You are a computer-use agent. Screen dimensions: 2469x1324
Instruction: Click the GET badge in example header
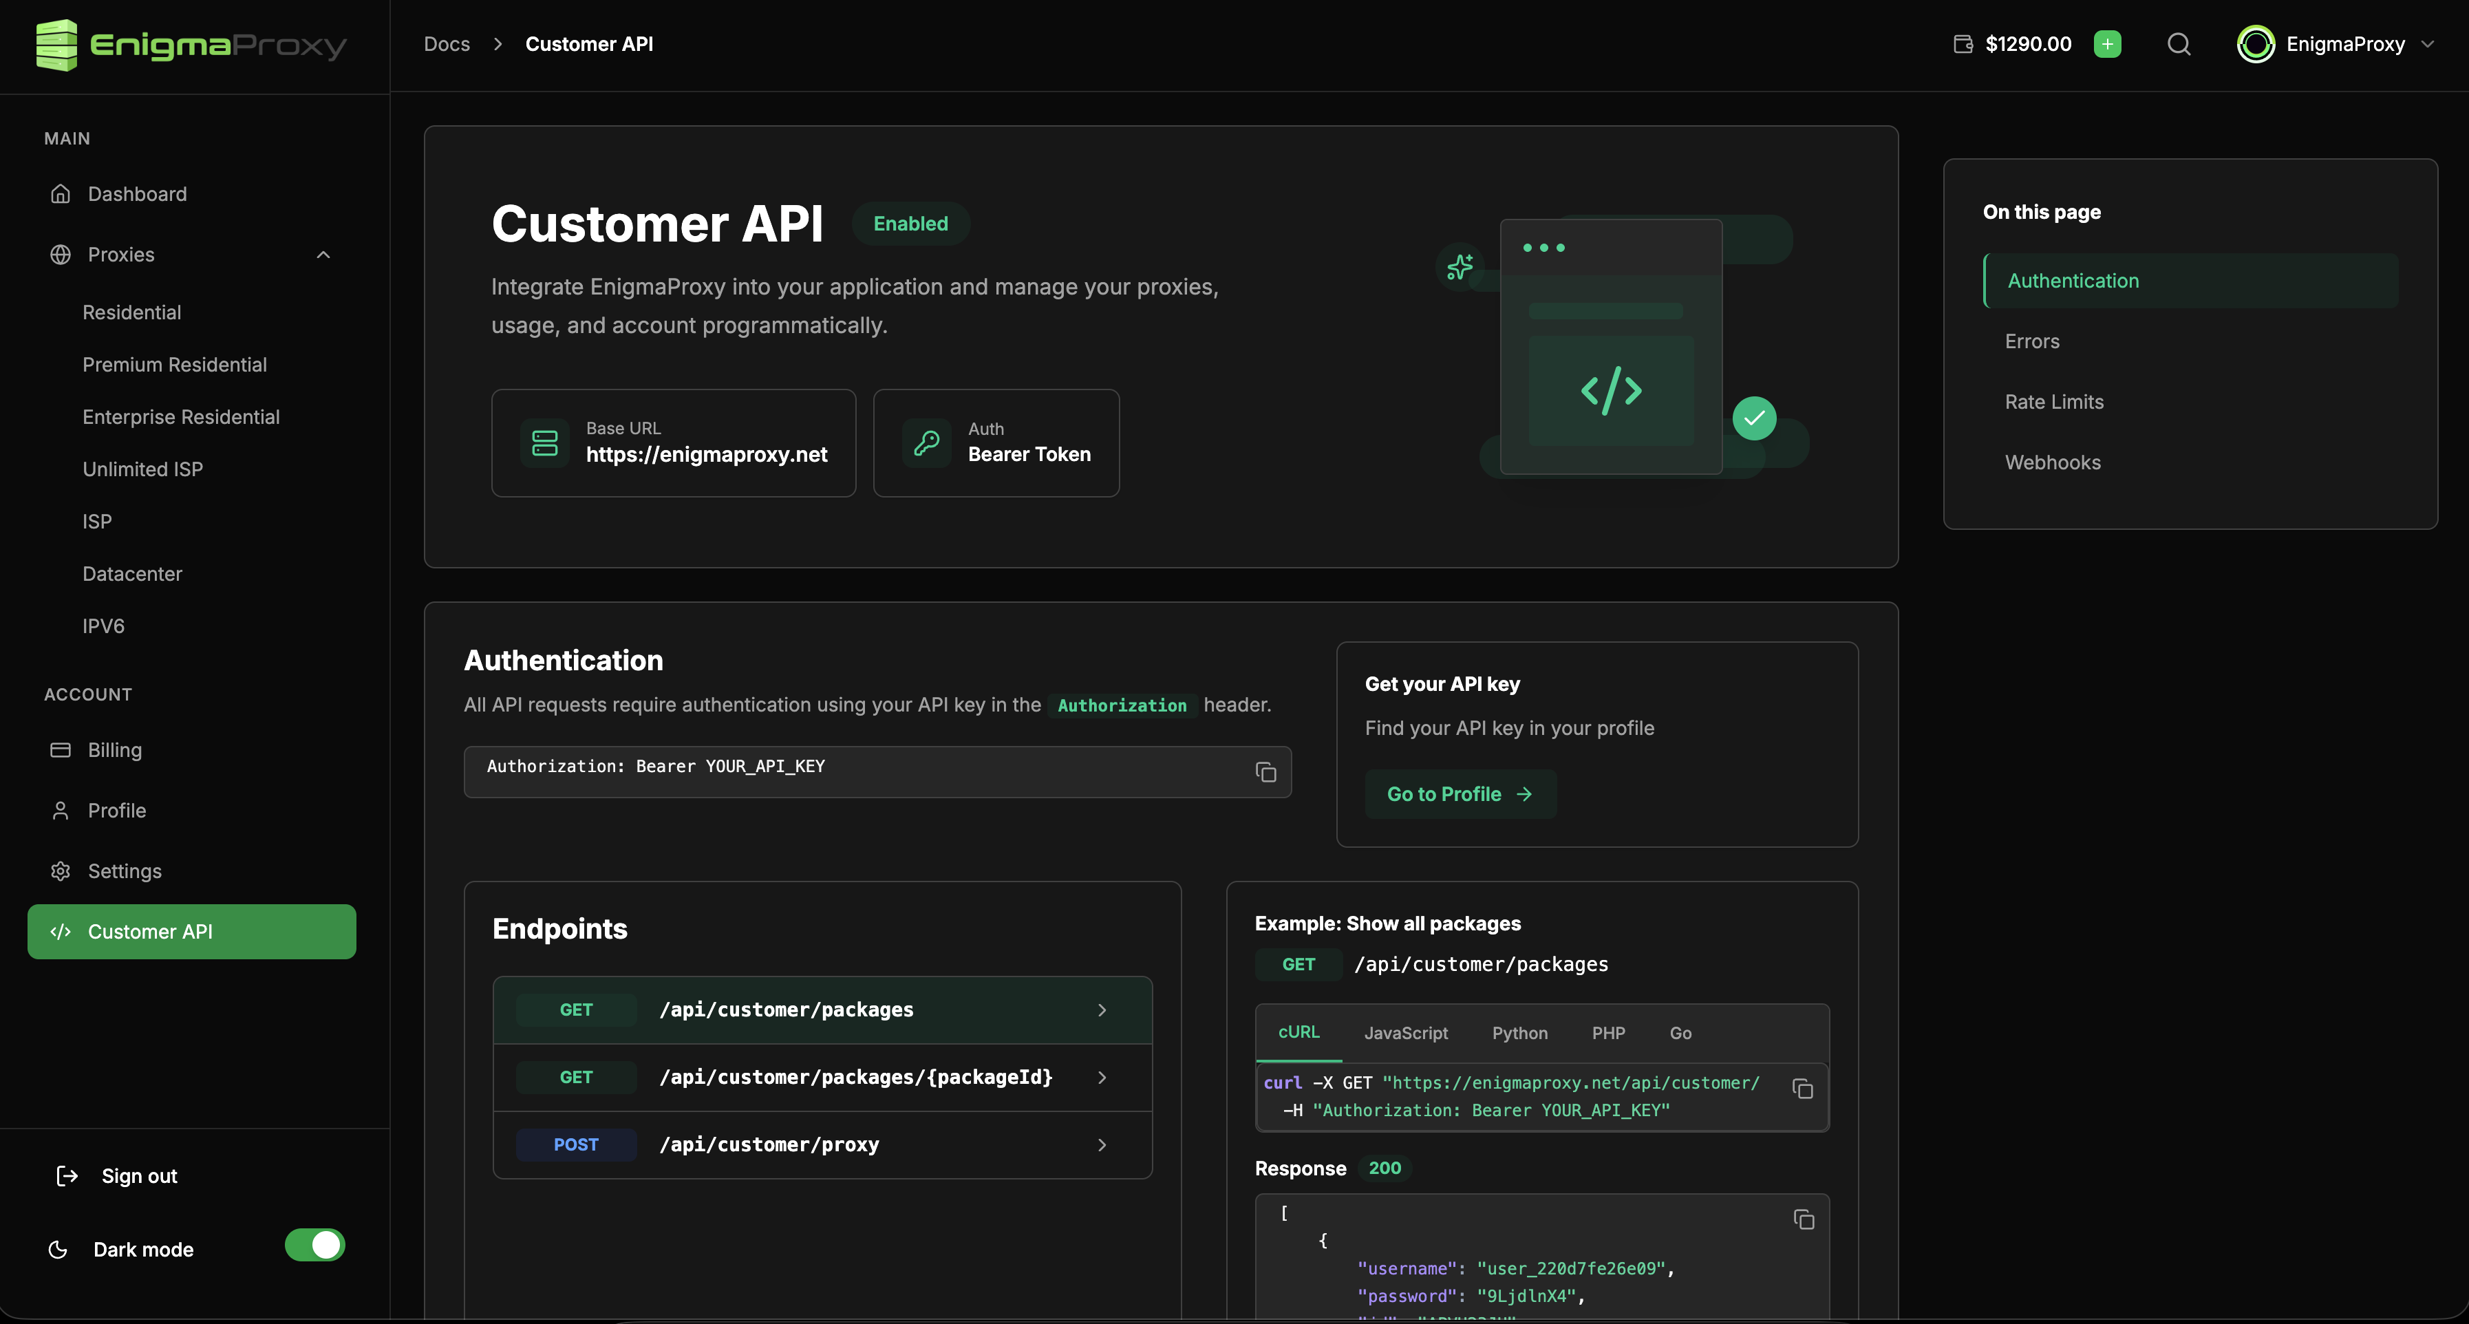coord(1298,965)
